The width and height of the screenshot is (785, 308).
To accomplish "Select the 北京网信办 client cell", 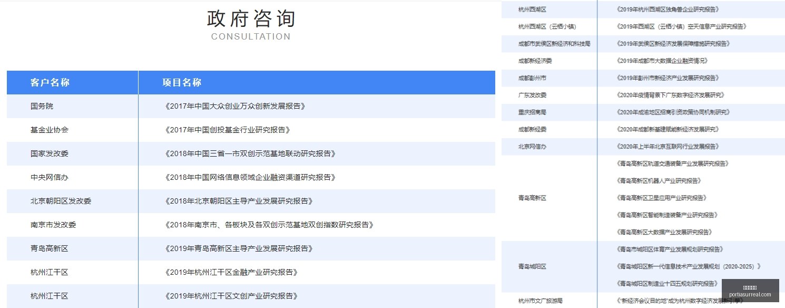I will coord(532,147).
